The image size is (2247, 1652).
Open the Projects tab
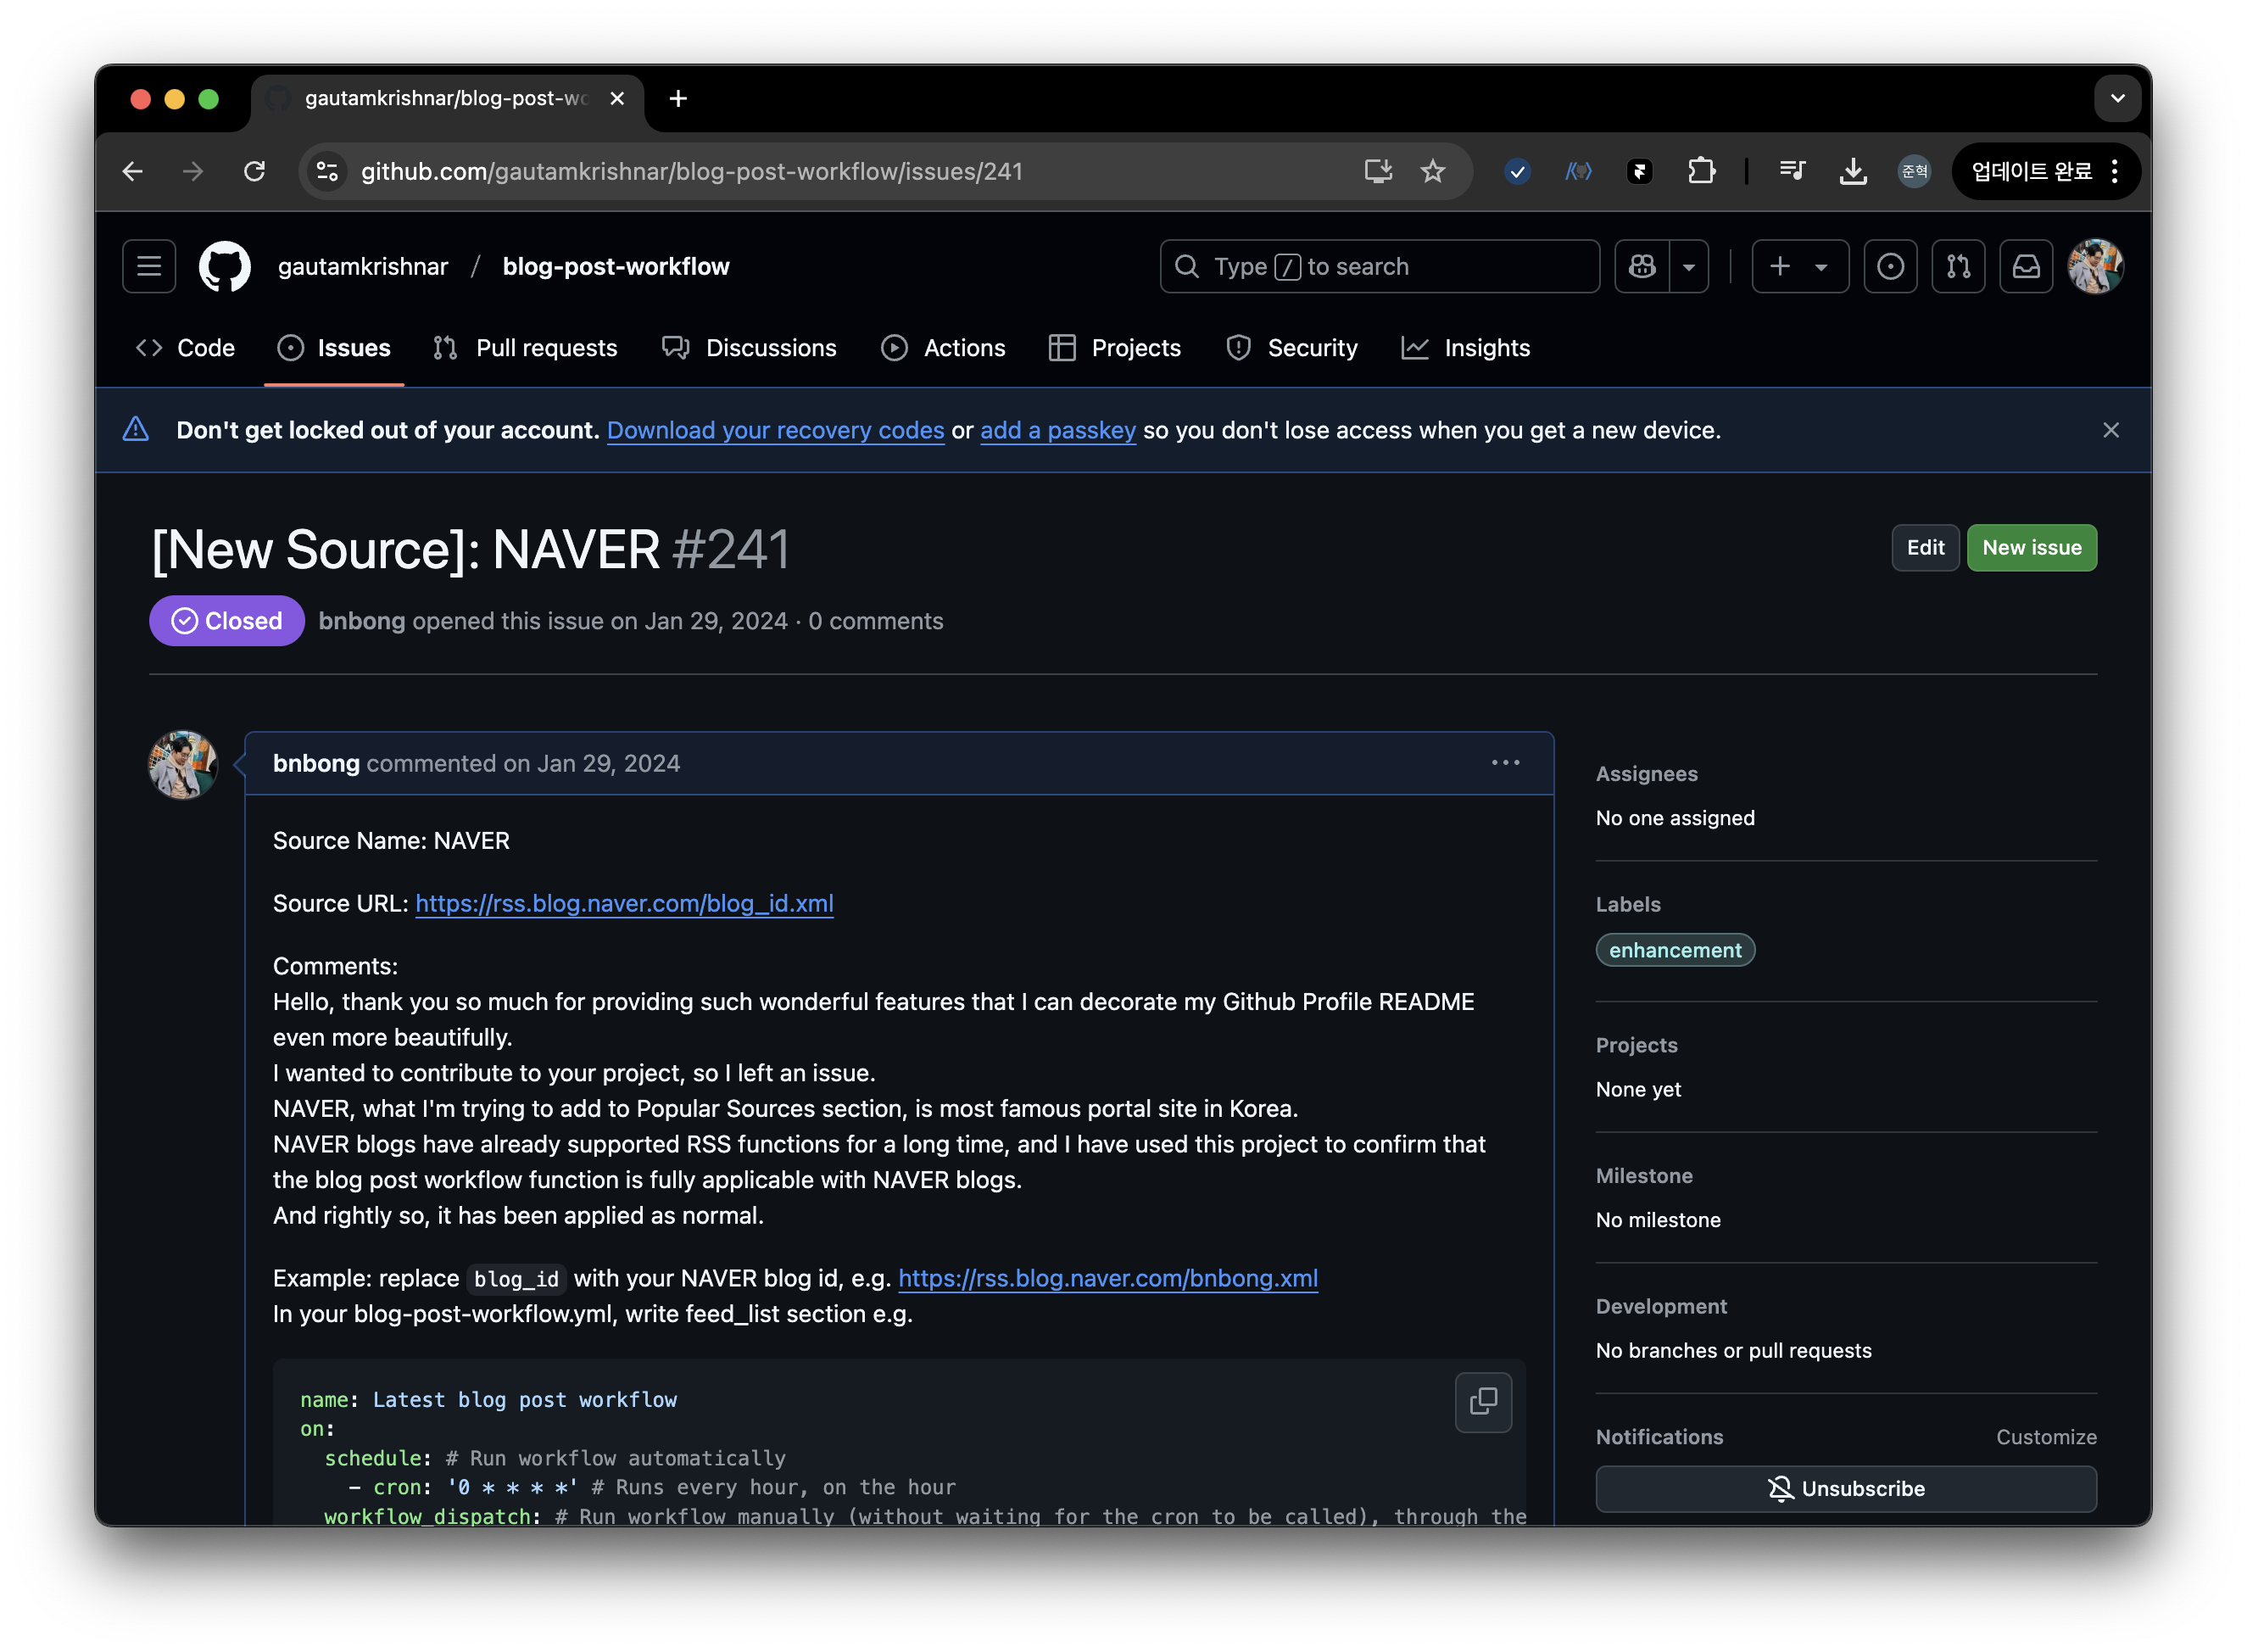click(x=1116, y=348)
